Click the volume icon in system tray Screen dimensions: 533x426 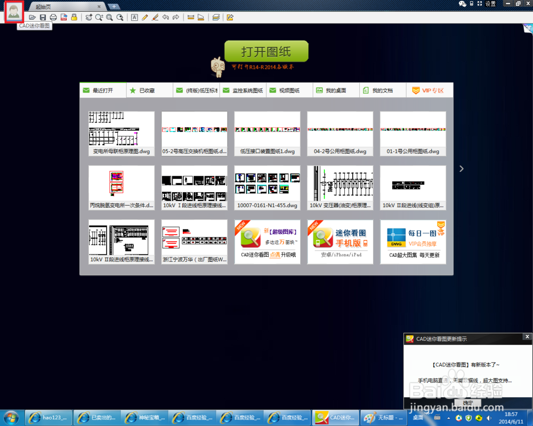(489, 418)
